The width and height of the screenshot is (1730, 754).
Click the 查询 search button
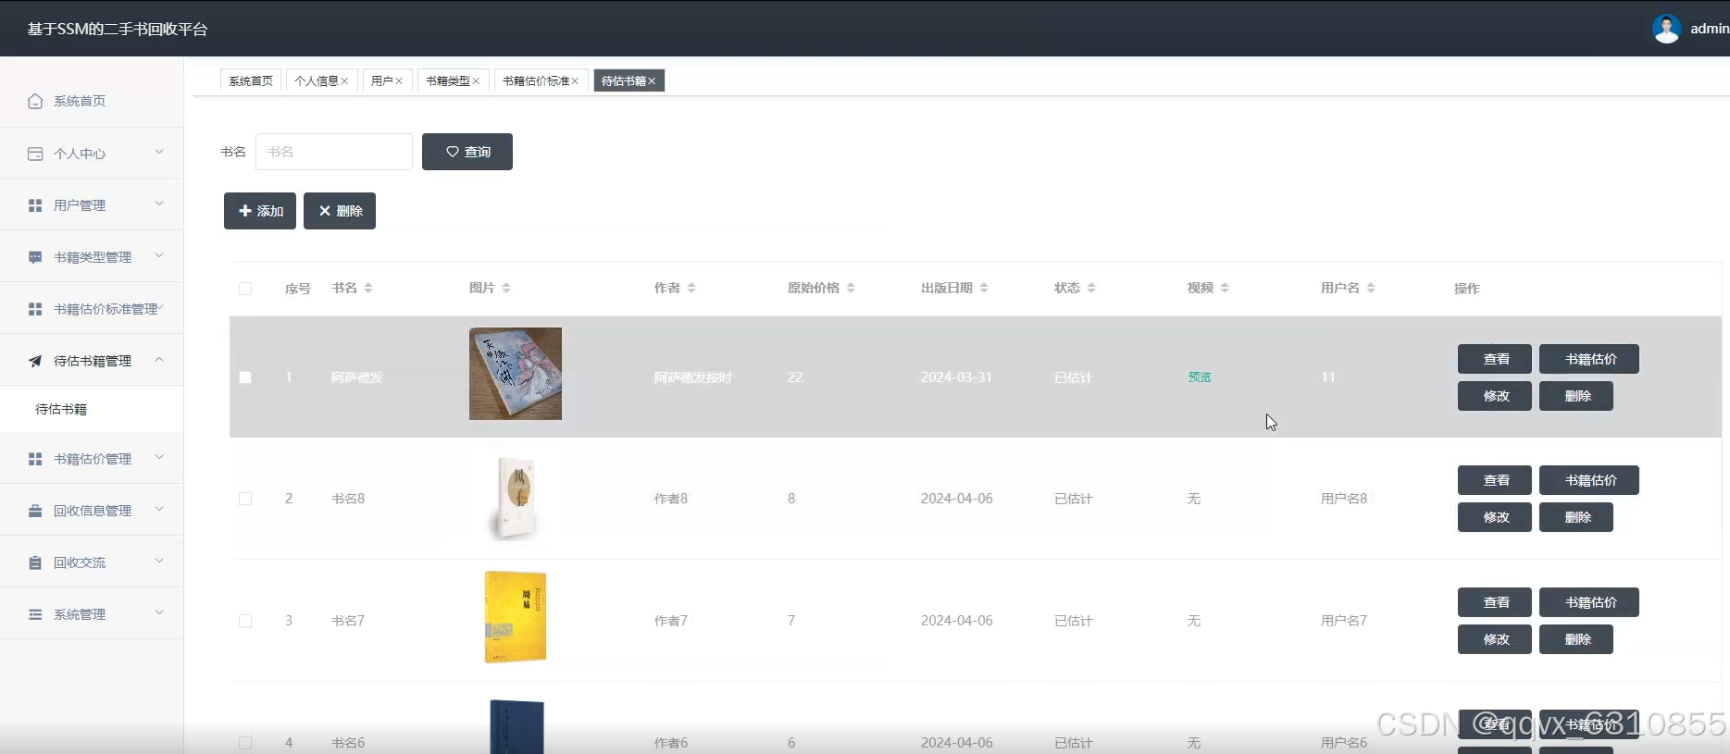pos(467,152)
